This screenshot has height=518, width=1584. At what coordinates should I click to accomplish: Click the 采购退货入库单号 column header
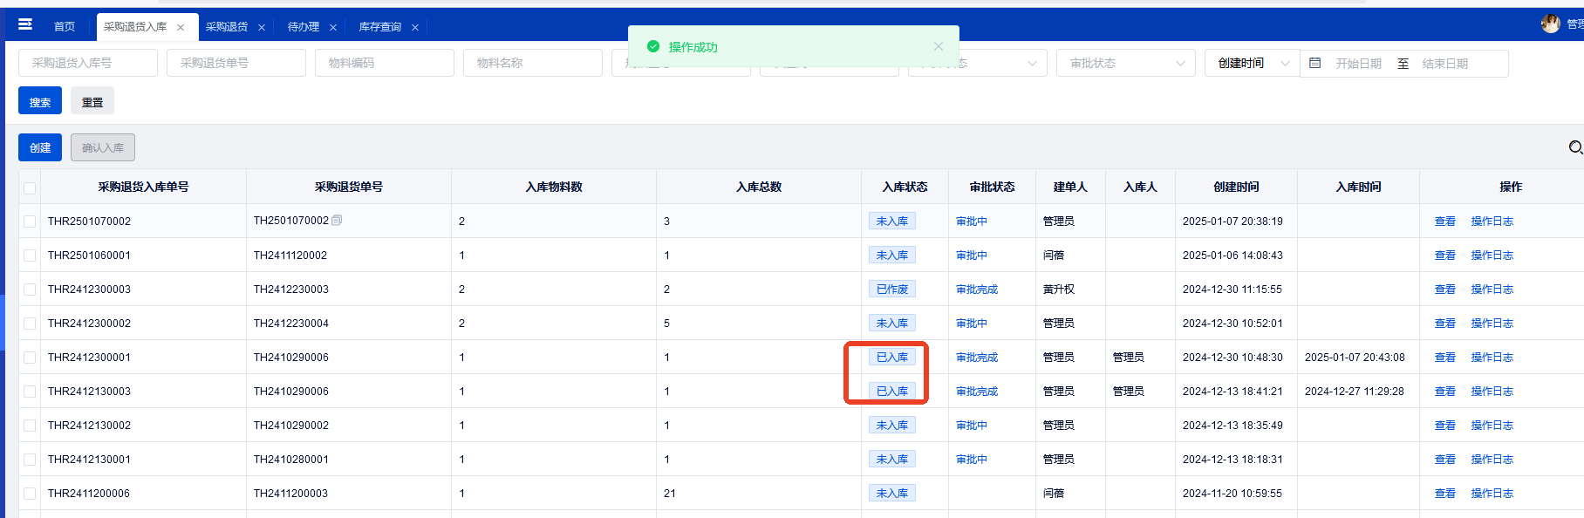tap(143, 187)
